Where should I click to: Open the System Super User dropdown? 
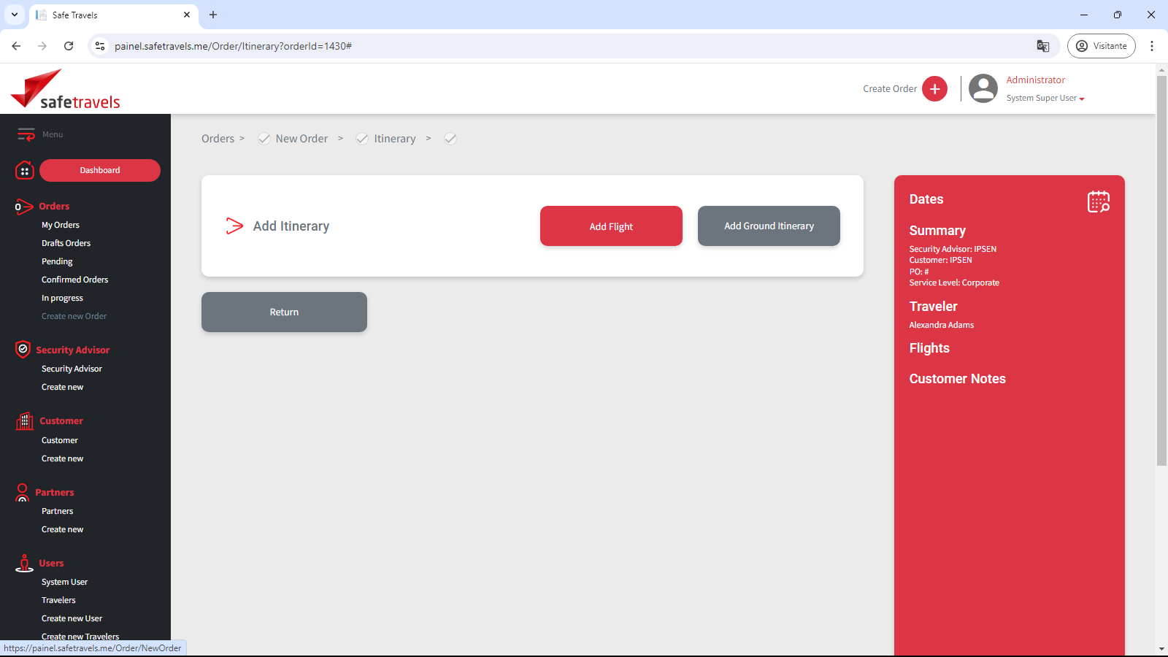pos(1045,99)
